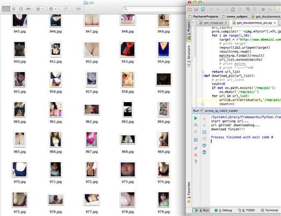Click the Python framework path link in console
281x216 pixels.
click(x=246, y=117)
